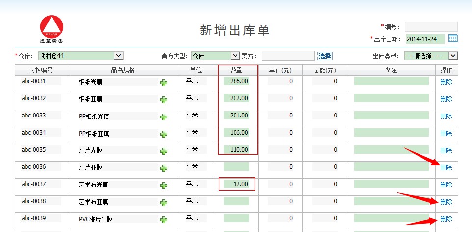
Task: Click the 恒基广告 logo at top left
Action: pyautogui.click(x=52, y=28)
